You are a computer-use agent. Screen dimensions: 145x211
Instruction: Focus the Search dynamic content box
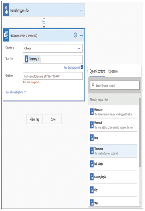[115, 85]
